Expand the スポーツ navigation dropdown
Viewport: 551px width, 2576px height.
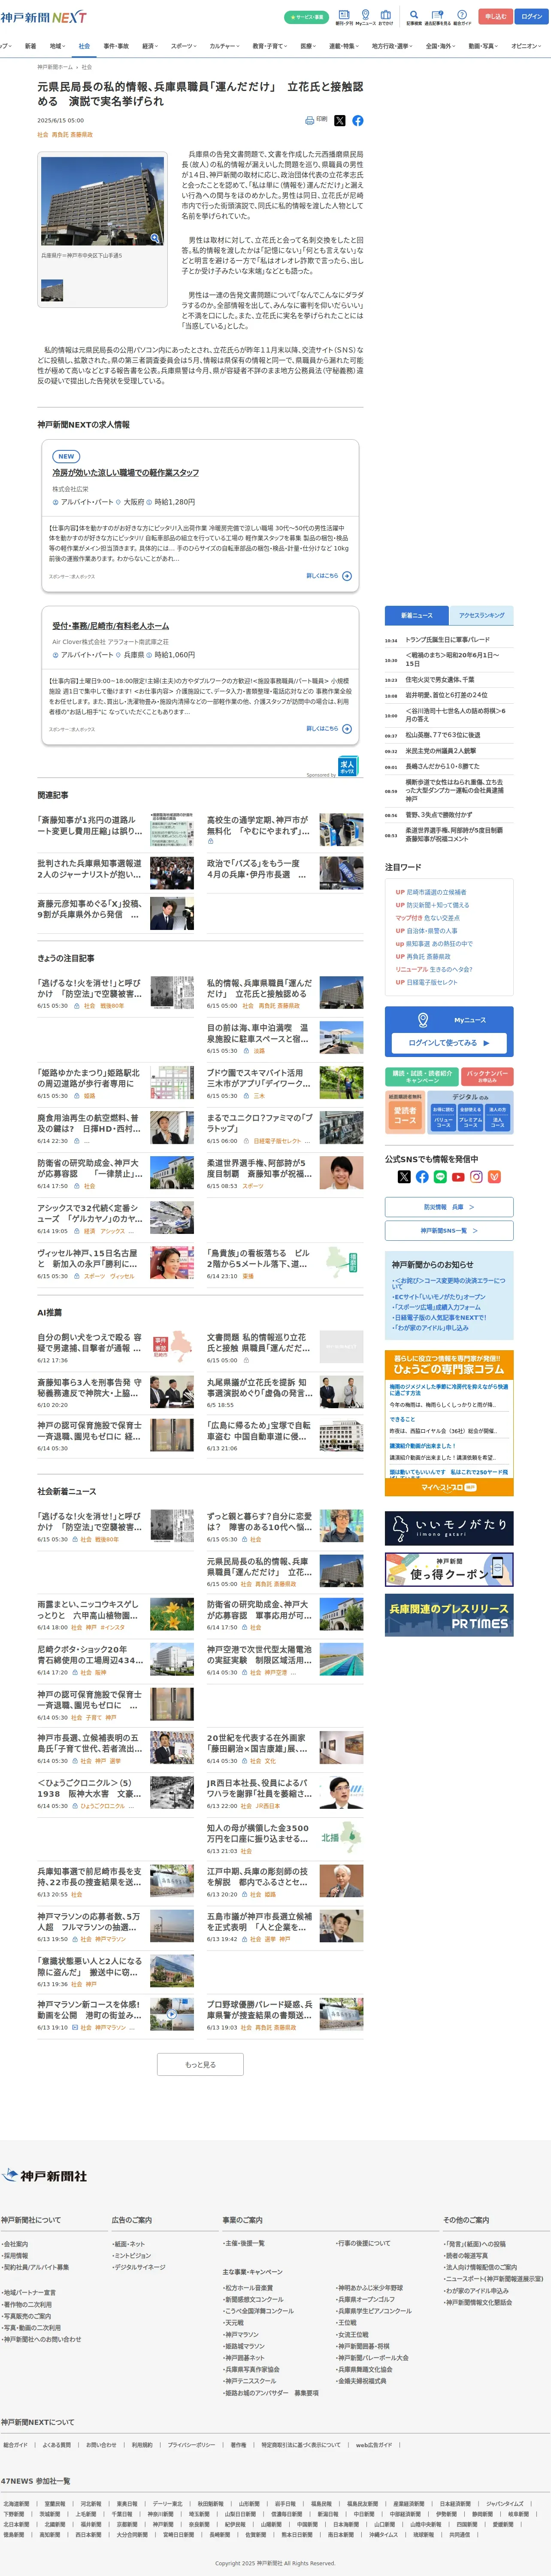184,46
